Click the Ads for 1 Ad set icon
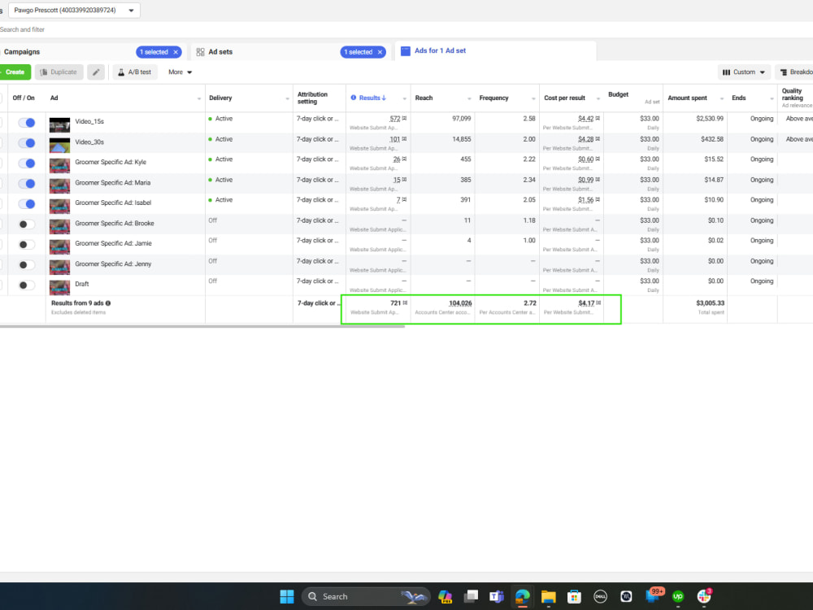Image resolution: width=813 pixels, height=610 pixels. [406, 50]
